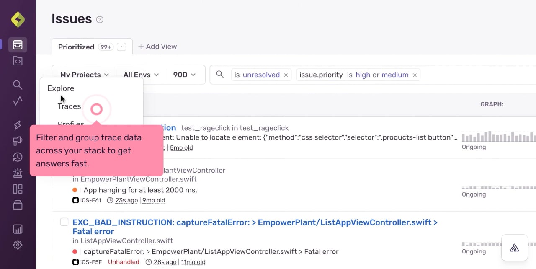Viewport: 536px width, 269px height.
Task: Tick the EXC_BAD_INSTRUCTION issue checkbox
Action: 64,222
